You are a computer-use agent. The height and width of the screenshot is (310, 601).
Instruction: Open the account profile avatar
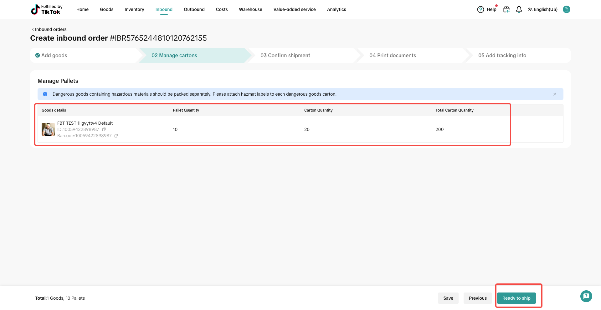click(x=566, y=9)
